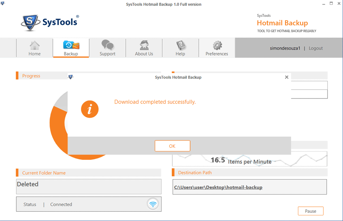This screenshot has width=343, height=221.
Task: Open the Support tab label
Action: (107, 54)
